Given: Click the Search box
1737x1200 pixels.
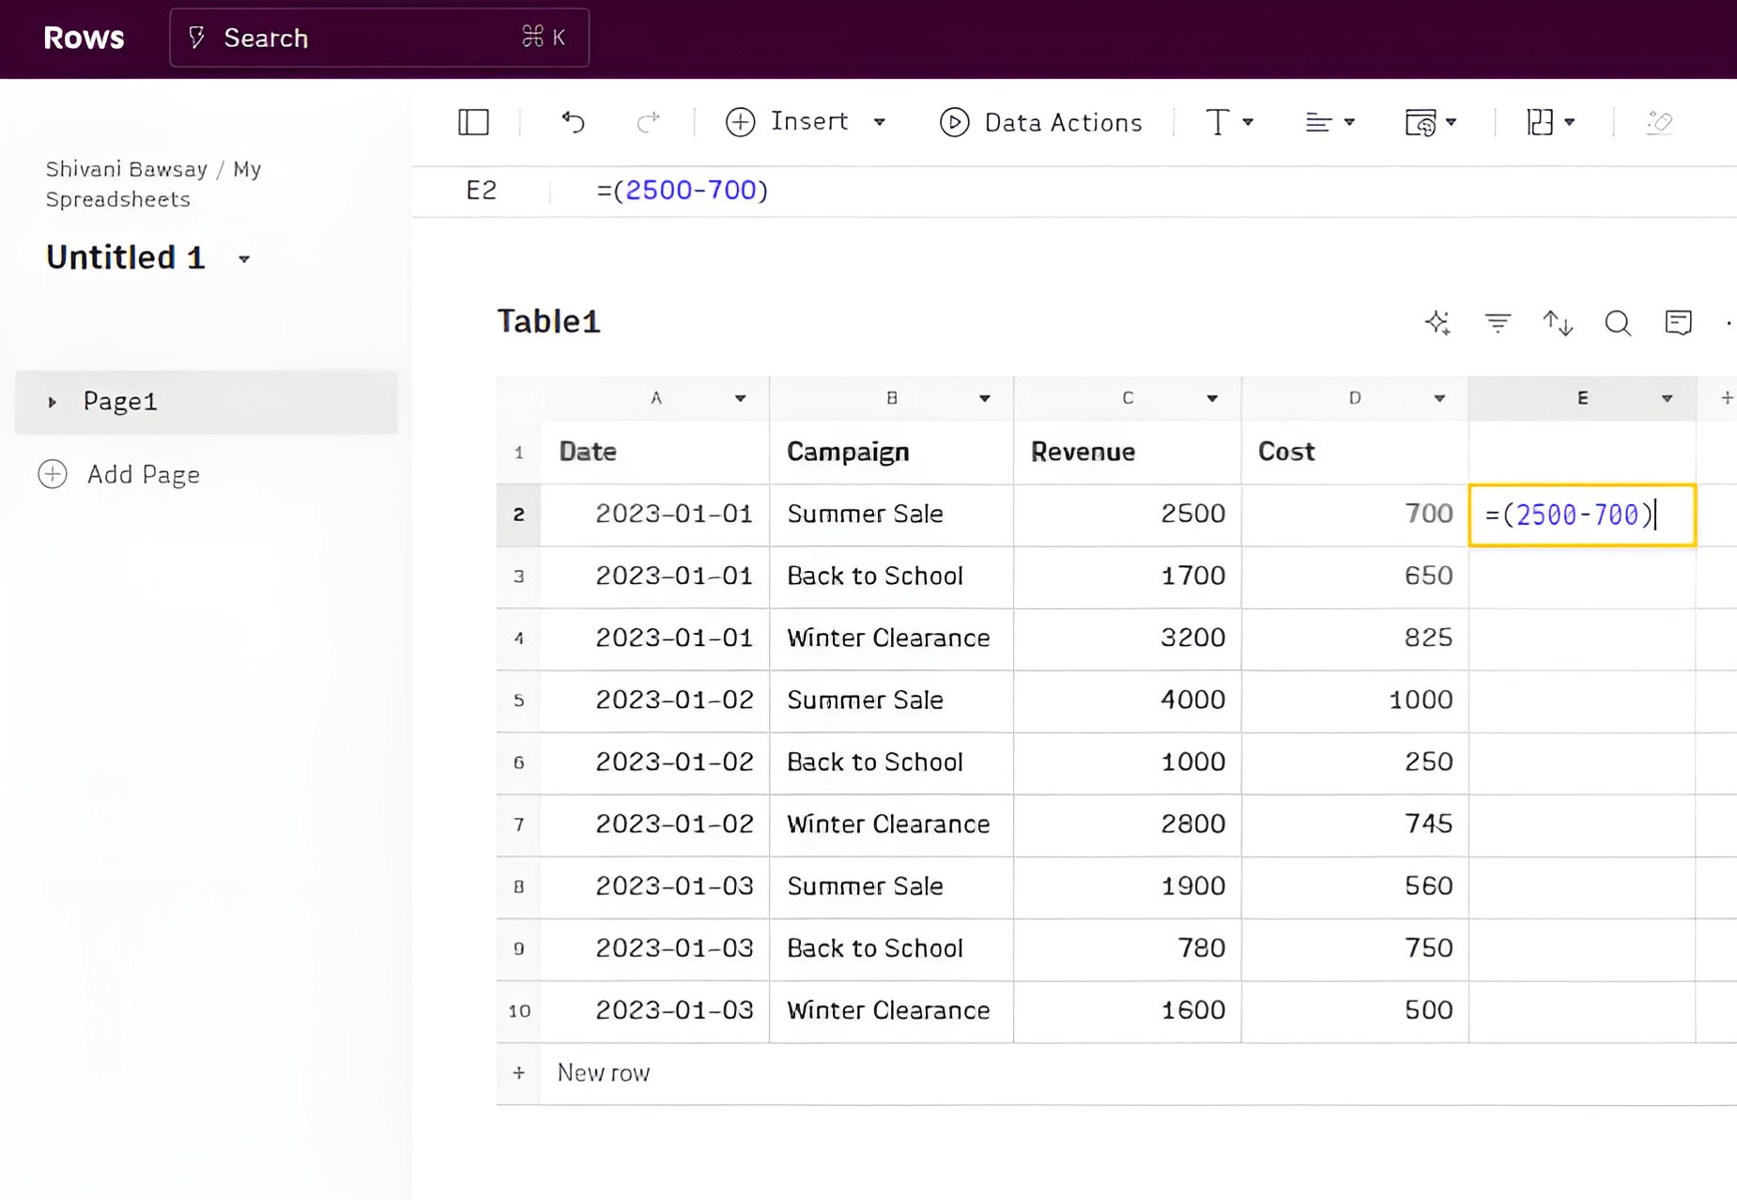Looking at the screenshot, I should [379, 38].
